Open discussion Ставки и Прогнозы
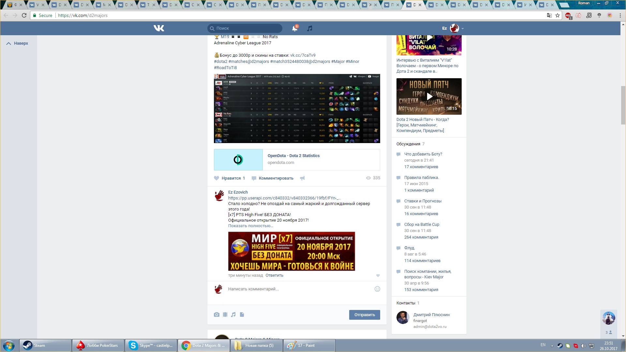 [x=423, y=201]
